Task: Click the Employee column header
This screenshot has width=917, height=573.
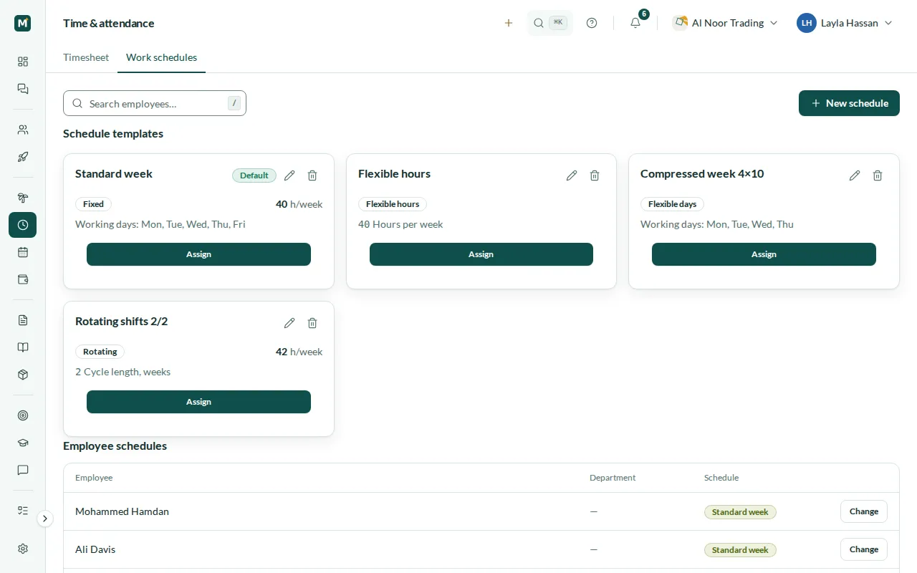Action: point(94,478)
